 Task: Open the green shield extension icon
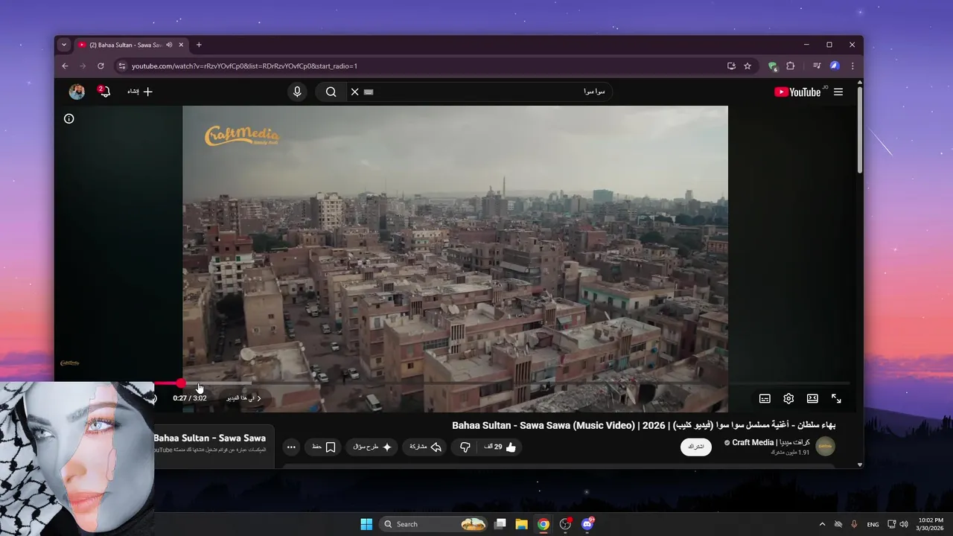773,66
